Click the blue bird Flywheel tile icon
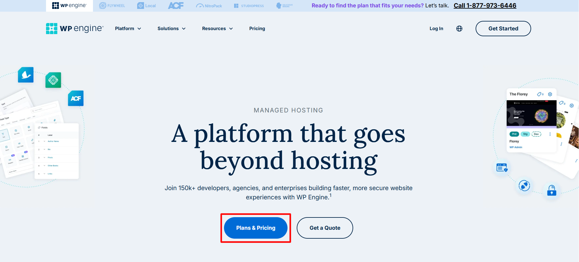 click(26, 75)
